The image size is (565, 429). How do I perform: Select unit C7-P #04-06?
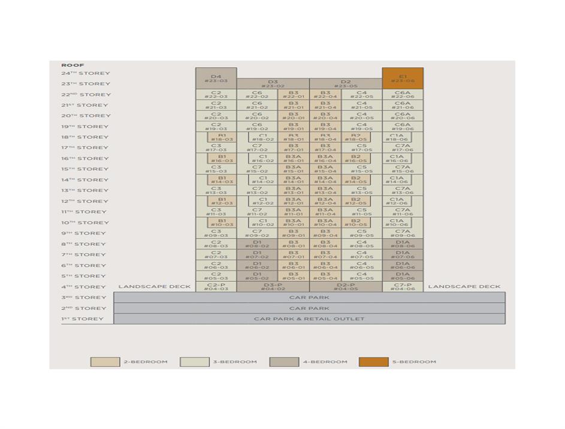(403, 287)
